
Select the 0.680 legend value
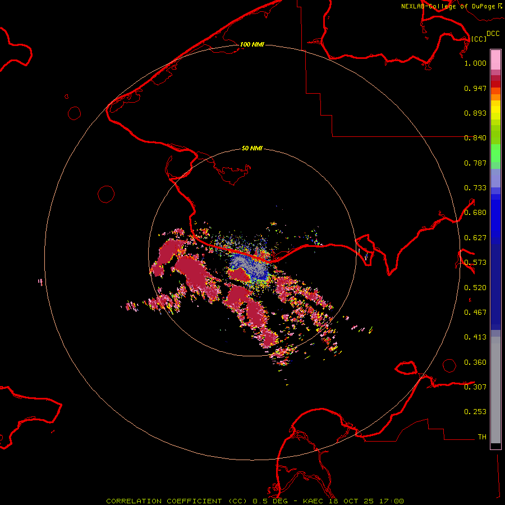(475, 213)
